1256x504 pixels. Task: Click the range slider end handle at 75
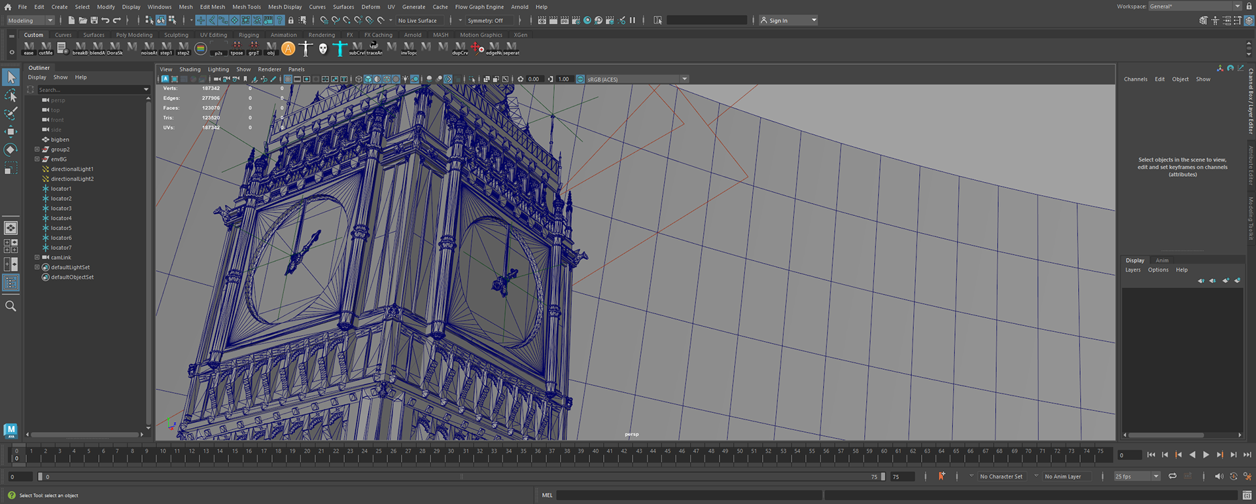coord(882,477)
